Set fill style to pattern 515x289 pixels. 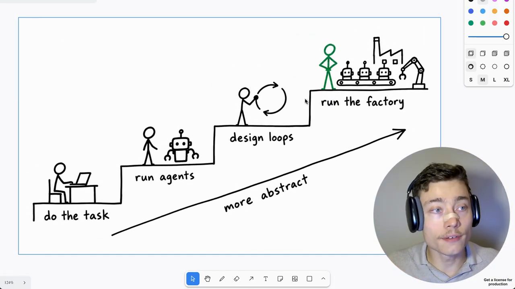[507, 53]
